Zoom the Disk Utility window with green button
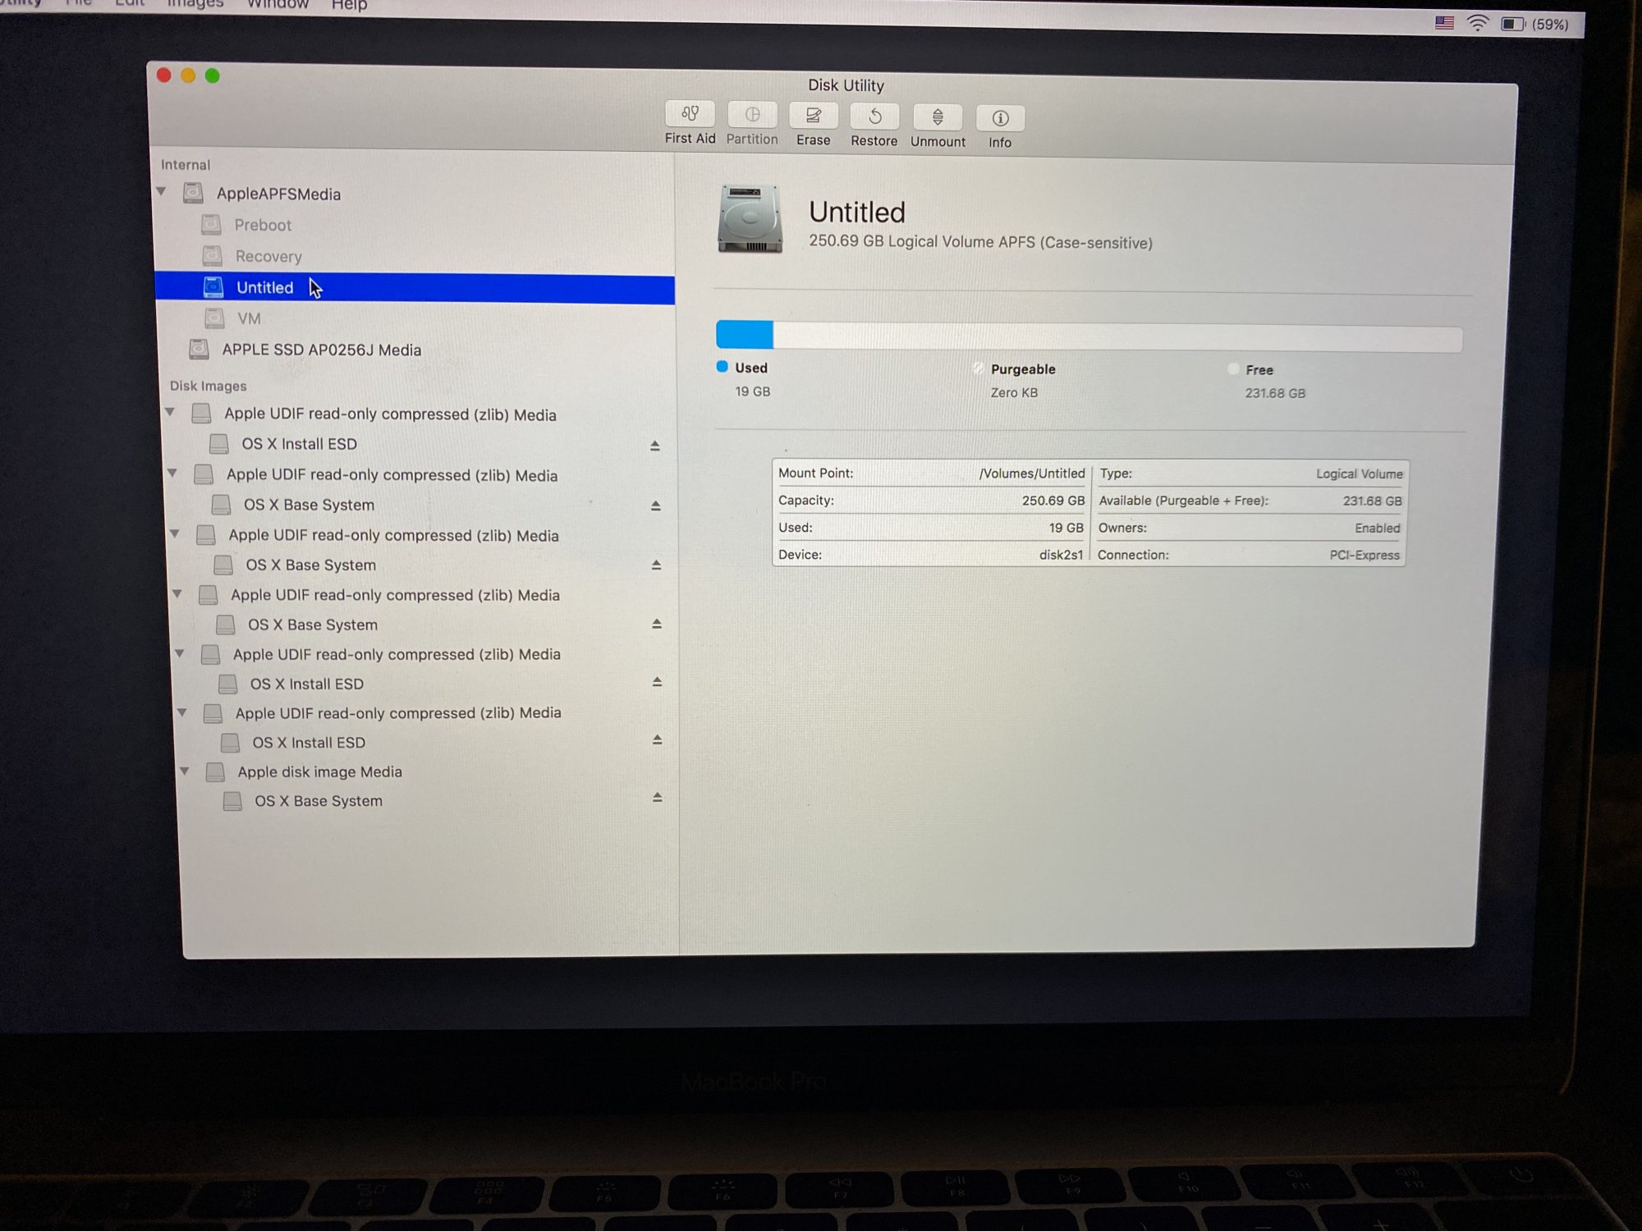 point(213,76)
